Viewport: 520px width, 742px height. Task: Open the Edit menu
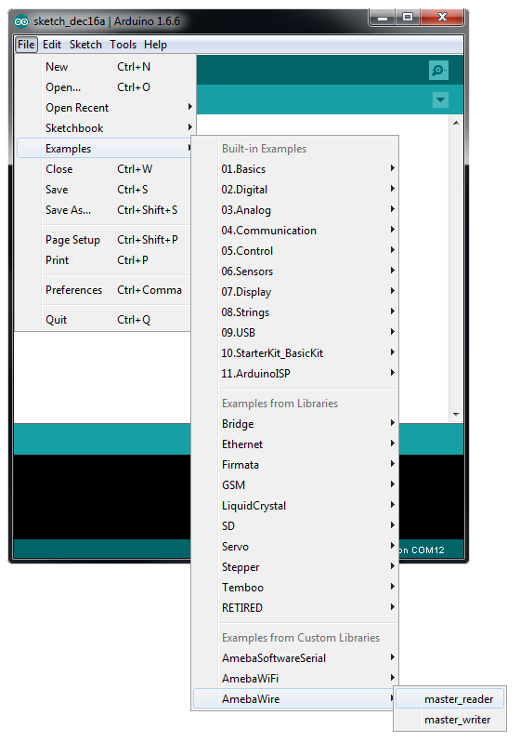coord(52,45)
